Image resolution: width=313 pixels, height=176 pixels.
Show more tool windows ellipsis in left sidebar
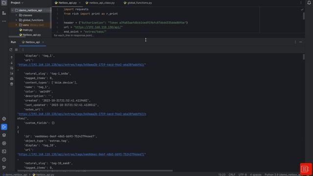click(x=4, y=21)
